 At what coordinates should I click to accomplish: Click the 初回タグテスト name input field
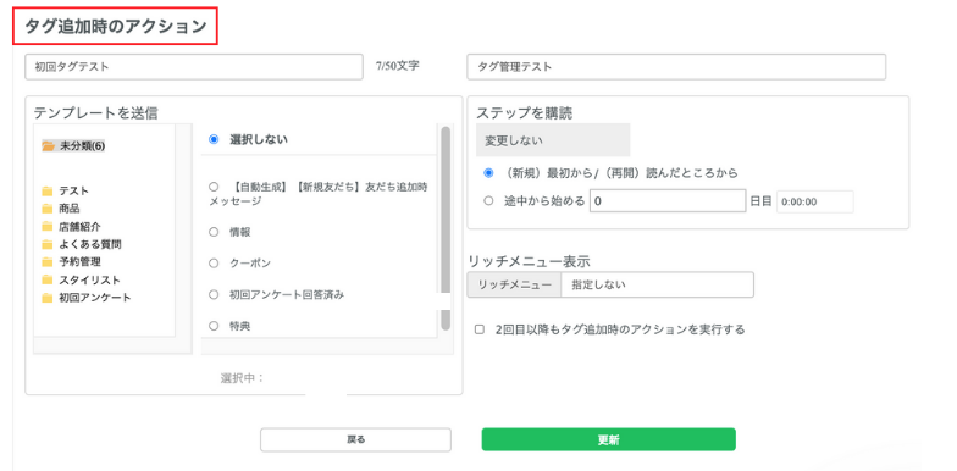(194, 67)
